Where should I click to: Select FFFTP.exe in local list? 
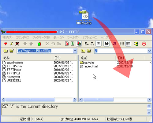(12, 70)
